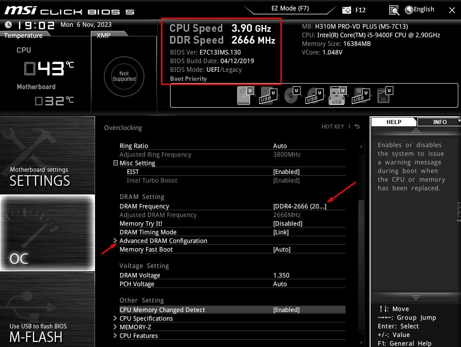Select the Temperature tab
Image resolution: width=461 pixels, height=347 pixels.
(x=24, y=35)
